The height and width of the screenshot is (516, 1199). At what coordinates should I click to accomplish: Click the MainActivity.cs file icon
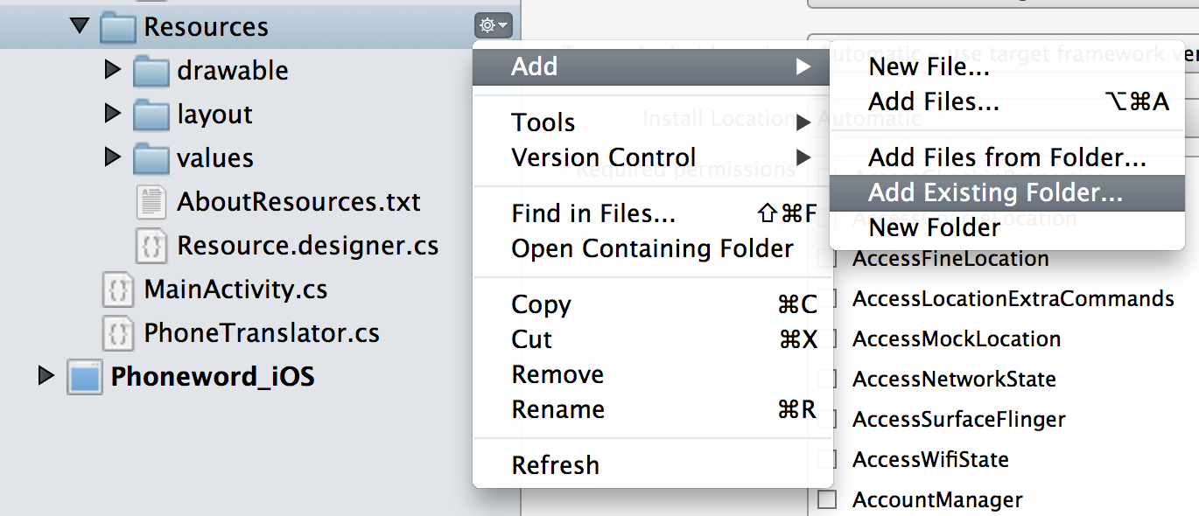pyautogui.click(x=118, y=289)
